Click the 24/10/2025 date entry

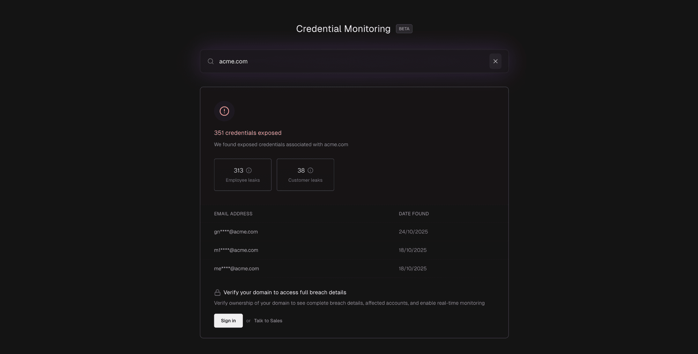pos(413,232)
